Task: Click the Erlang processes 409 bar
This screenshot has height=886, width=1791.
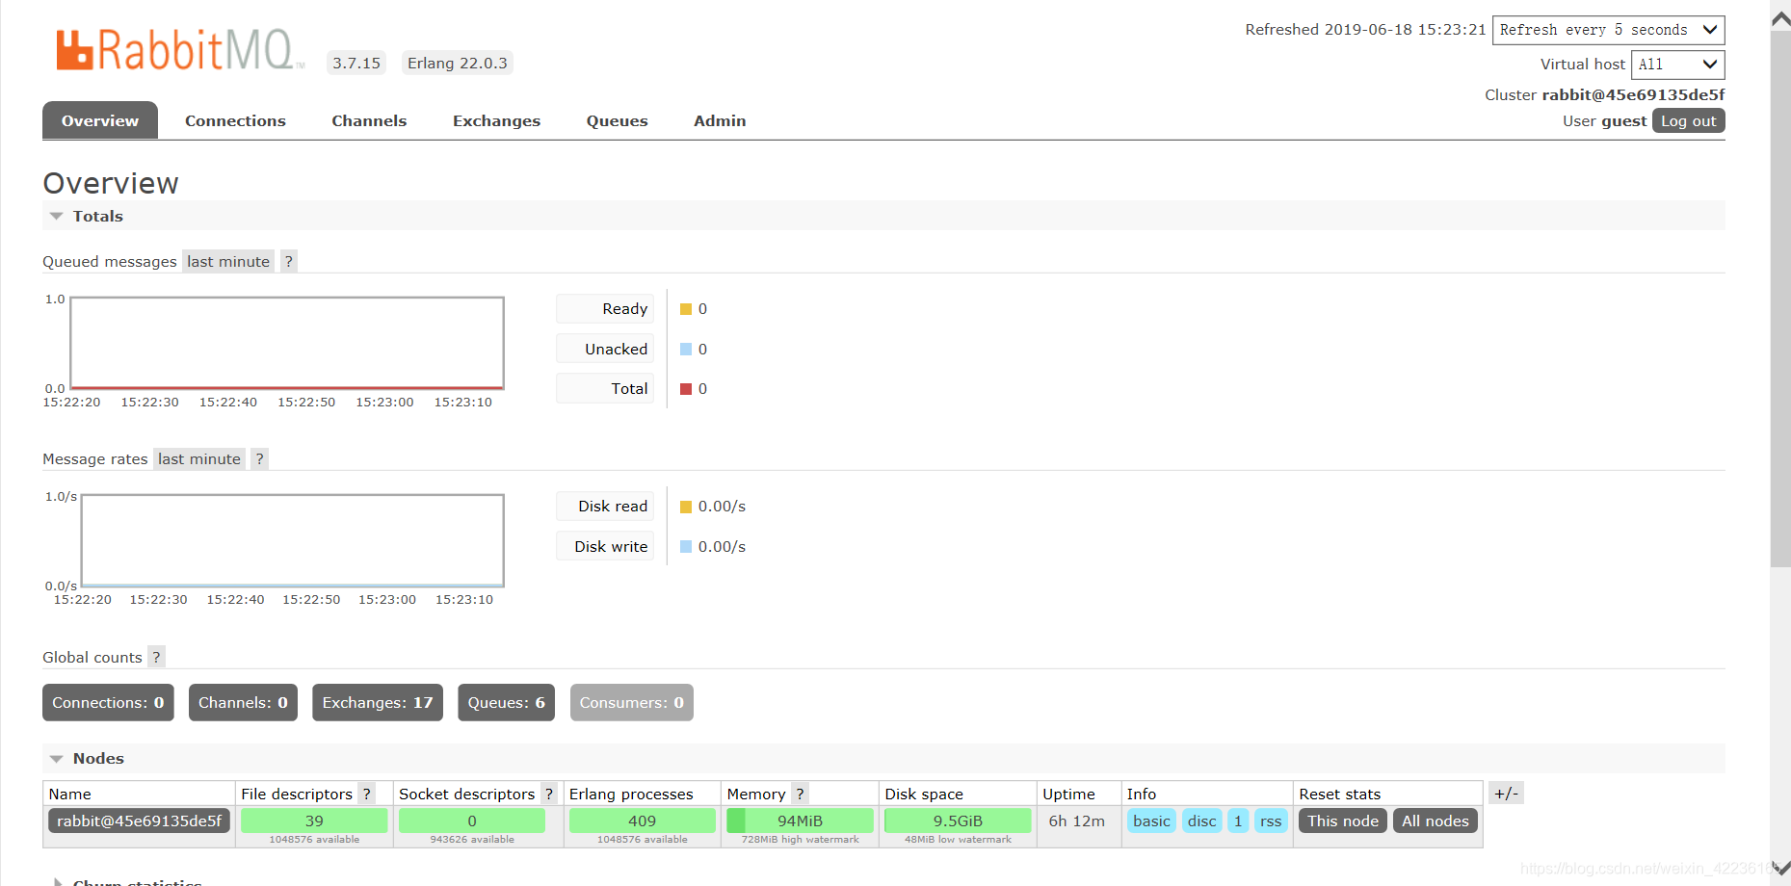Action: (642, 821)
